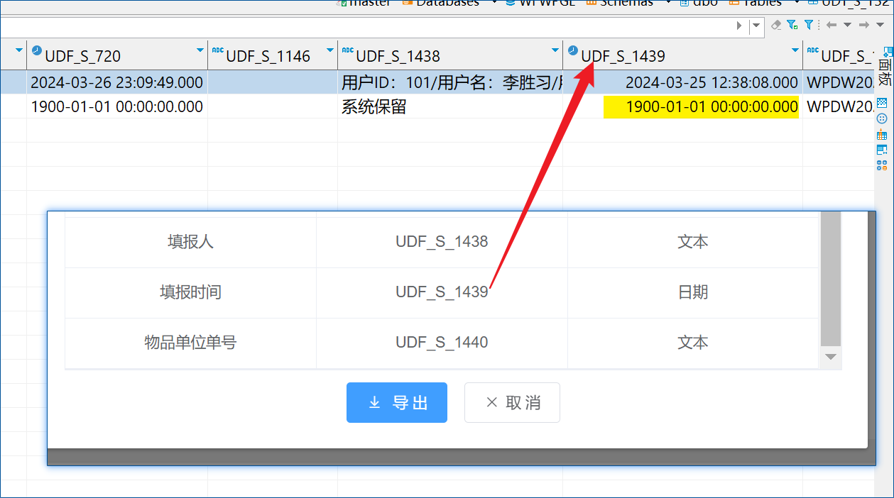Click the 物品单位单号 row label

tap(190, 343)
